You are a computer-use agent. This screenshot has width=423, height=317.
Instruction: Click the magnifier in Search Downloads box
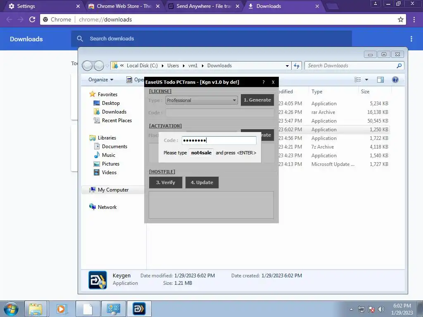(399, 66)
